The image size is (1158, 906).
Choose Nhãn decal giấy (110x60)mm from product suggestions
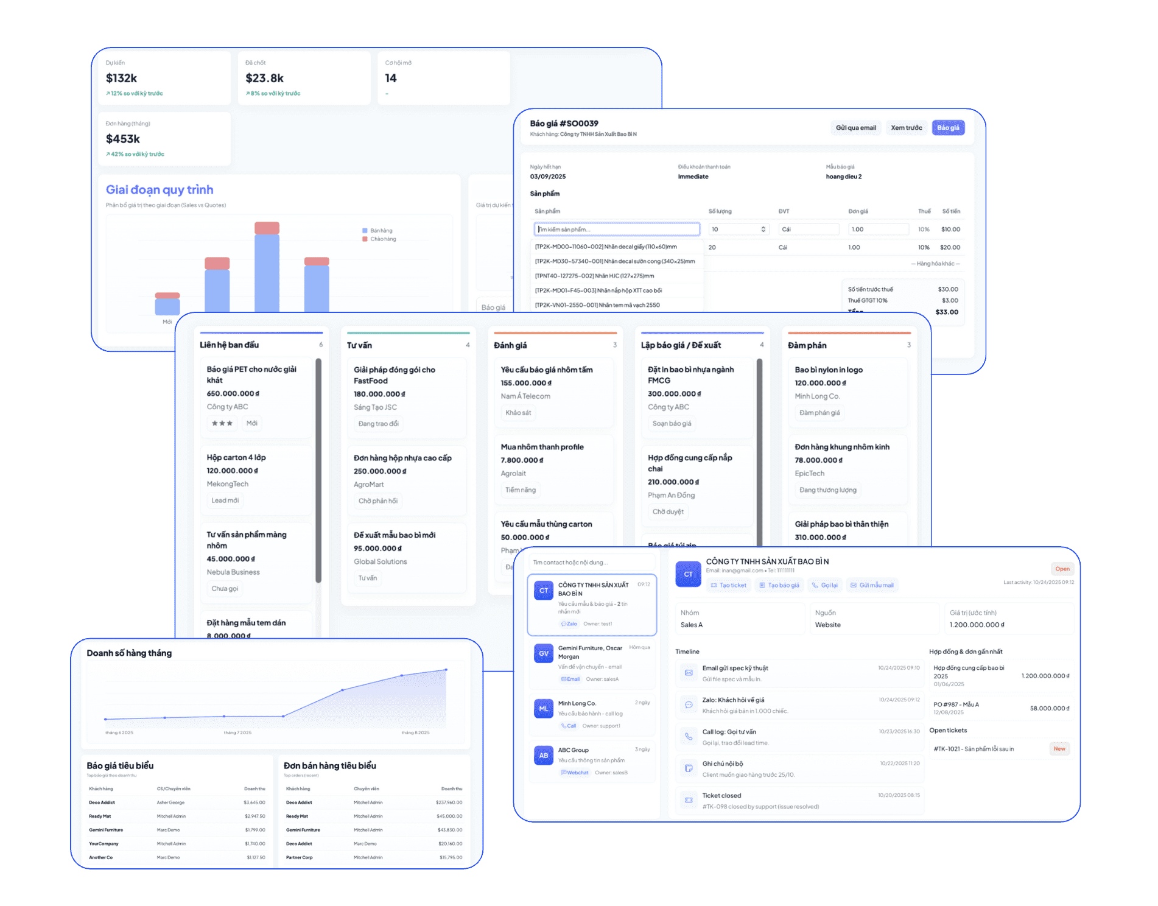(x=606, y=247)
